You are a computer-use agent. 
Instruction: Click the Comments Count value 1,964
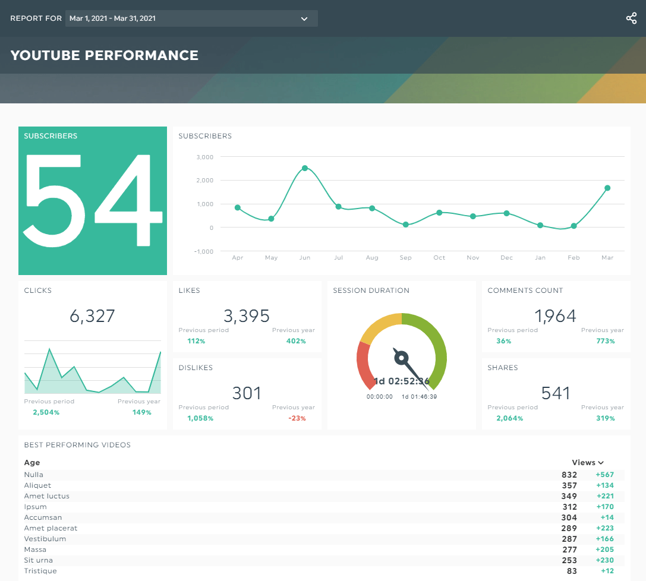coord(555,316)
